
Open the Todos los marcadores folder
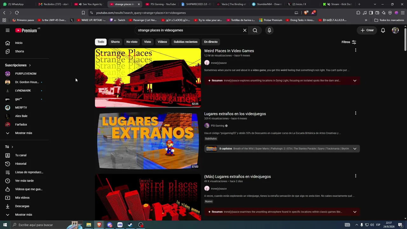tap(389, 20)
